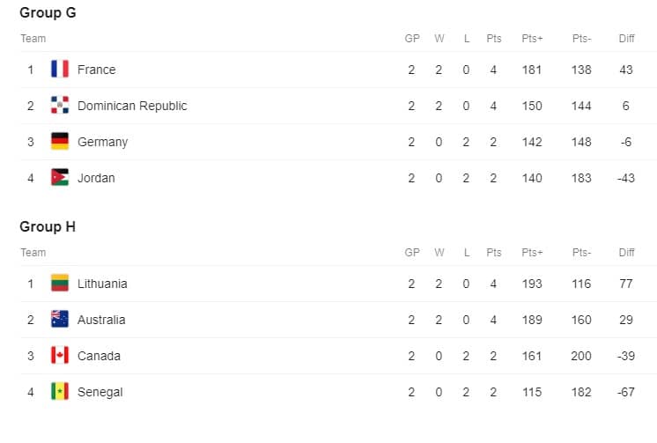657x443 pixels.
Task: Click the Group H heading
Action: pyautogui.click(x=48, y=226)
